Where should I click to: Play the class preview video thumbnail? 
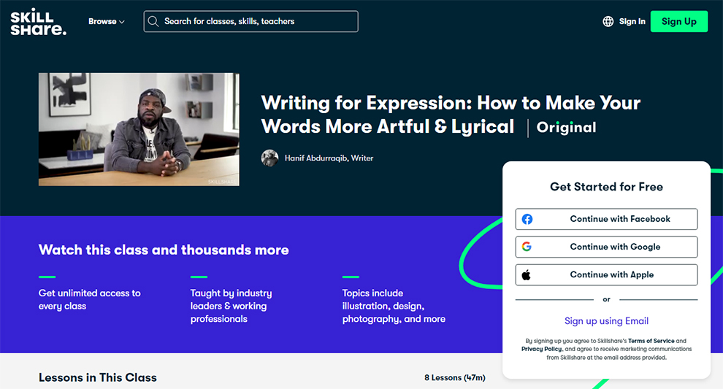point(139,129)
